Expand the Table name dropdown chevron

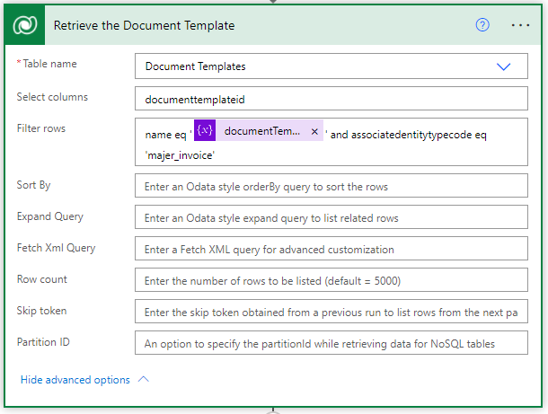[503, 66]
